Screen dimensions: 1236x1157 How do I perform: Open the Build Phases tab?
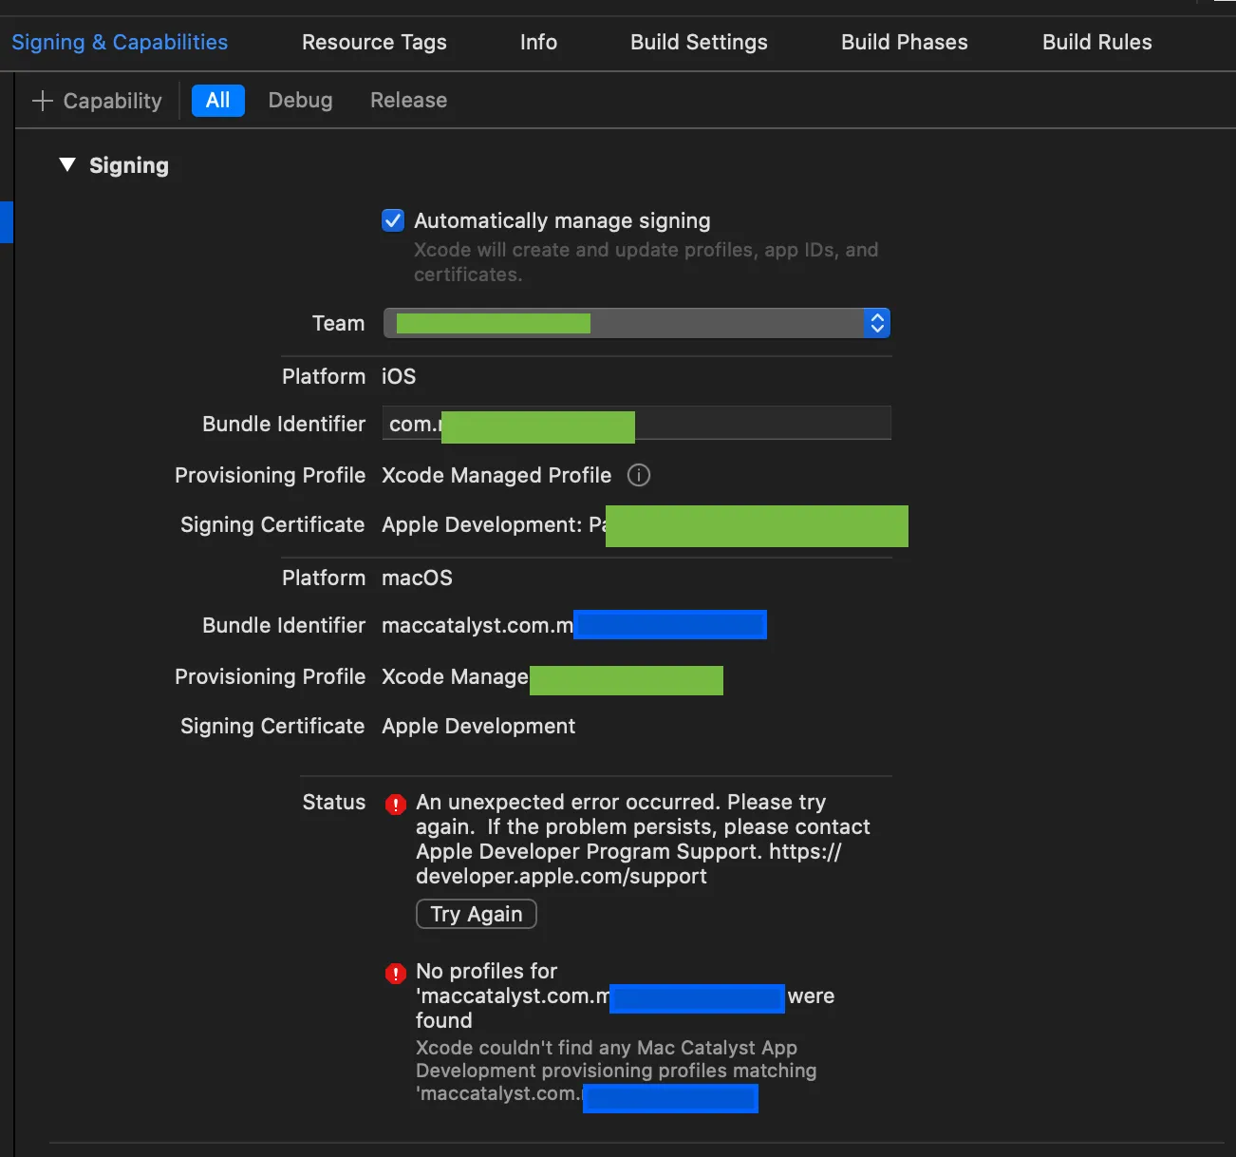pos(904,43)
